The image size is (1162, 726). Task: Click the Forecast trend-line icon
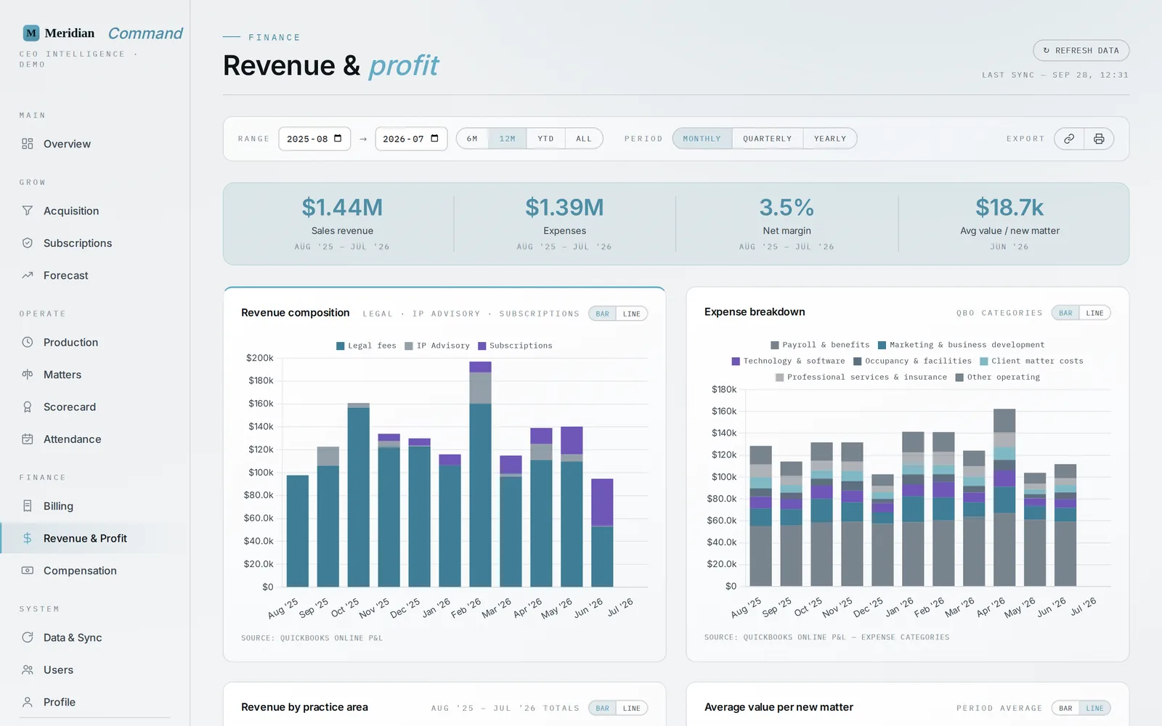point(28,275)
